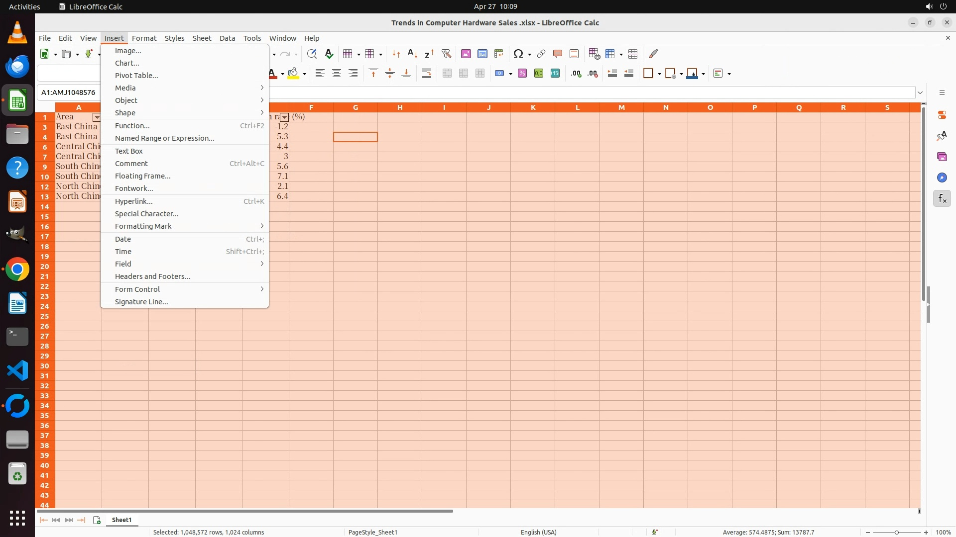
Task: Open the Functions sidebar panel
Action: coord(942,199)
